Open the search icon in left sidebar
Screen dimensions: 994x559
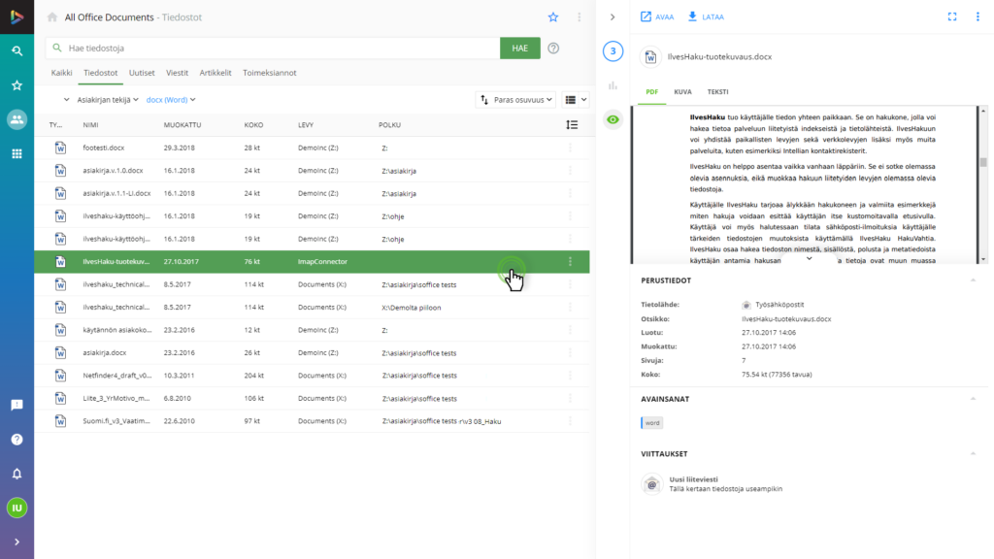(x=17, y=50)
